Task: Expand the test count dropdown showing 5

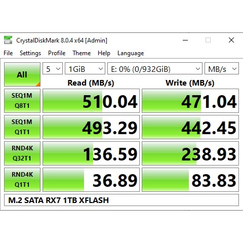Action: 53,68
